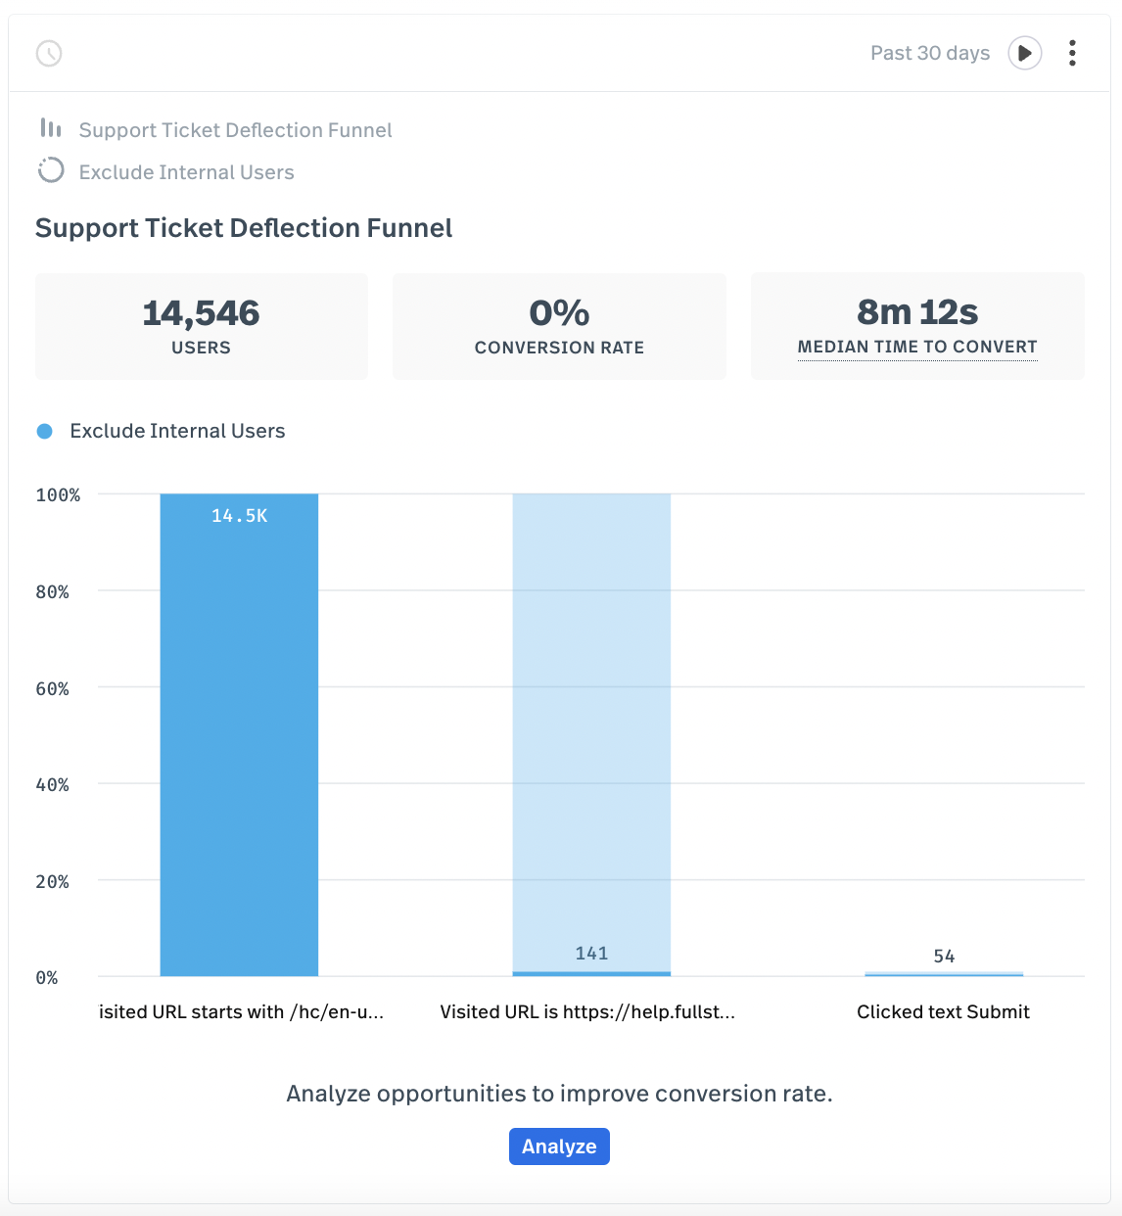This screenshot has height=1216, width=1122.
Task: Select the Past 30 days time range
Action: pos(929,53)
